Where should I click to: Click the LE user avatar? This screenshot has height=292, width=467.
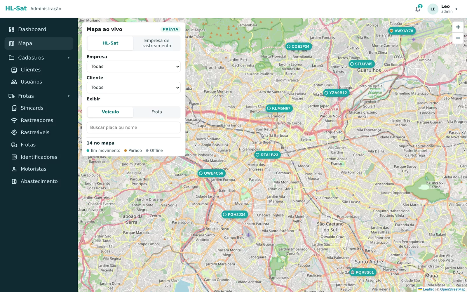click(x=433, y=9)
